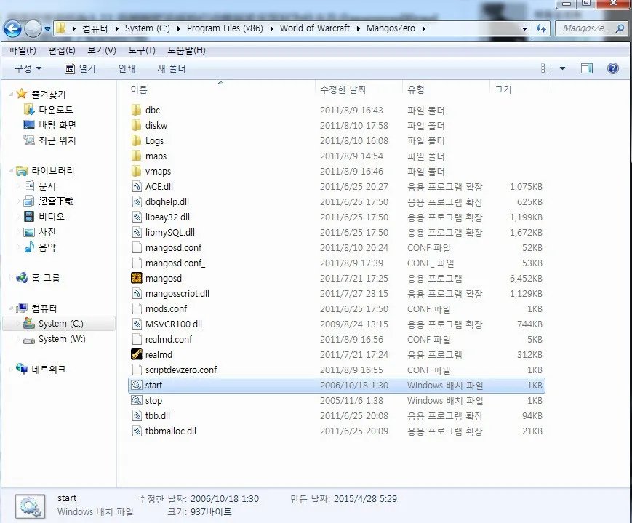Select the mangosd.conf file icon
Screen dimensions: 632x523
(x=137, y=247)
